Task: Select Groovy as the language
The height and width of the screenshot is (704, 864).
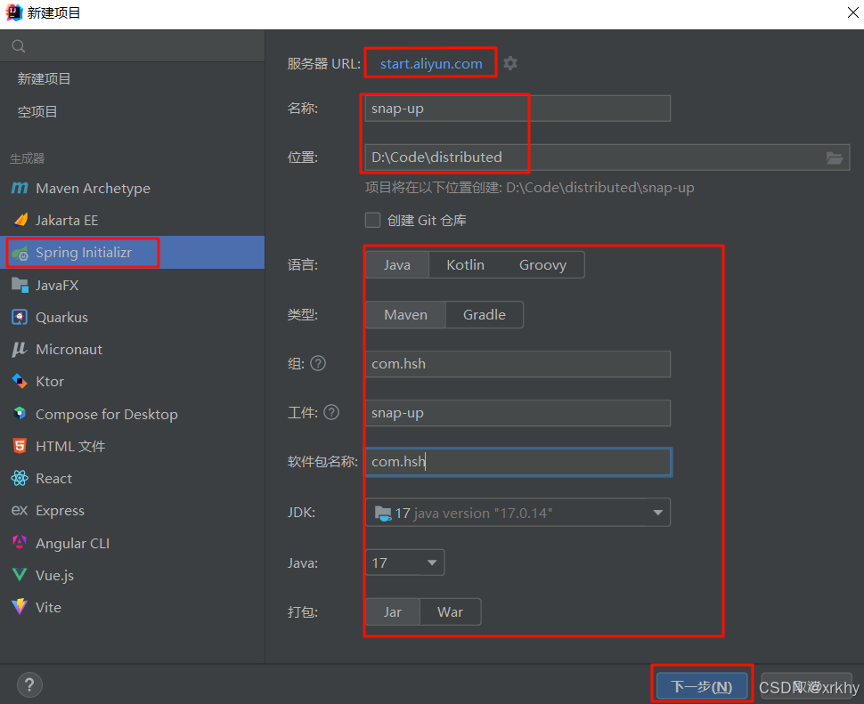Action: [x=542, y=264]
